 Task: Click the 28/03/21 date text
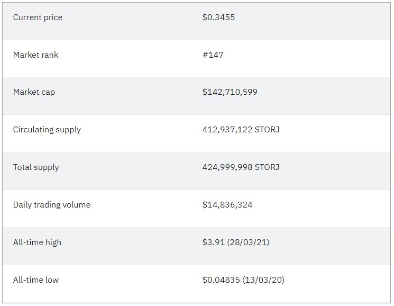(x=248, y=242)
